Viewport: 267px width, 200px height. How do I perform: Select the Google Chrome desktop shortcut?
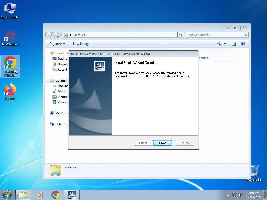(10, 66)
